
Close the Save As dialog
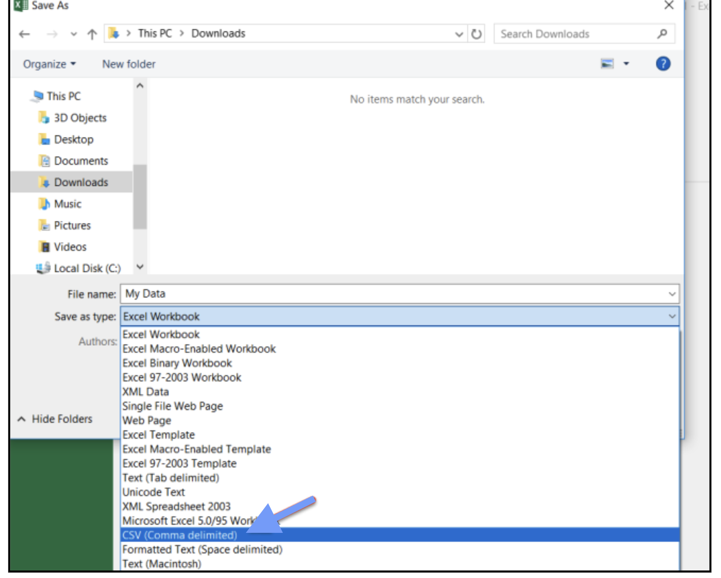pyautogui.click(x=669, y=5)
